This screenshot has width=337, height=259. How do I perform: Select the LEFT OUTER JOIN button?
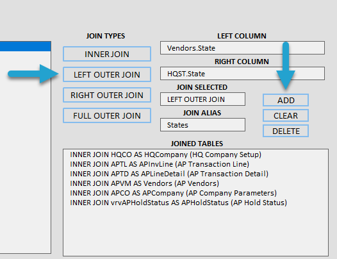pyautogui.click(x=107, y=74)
